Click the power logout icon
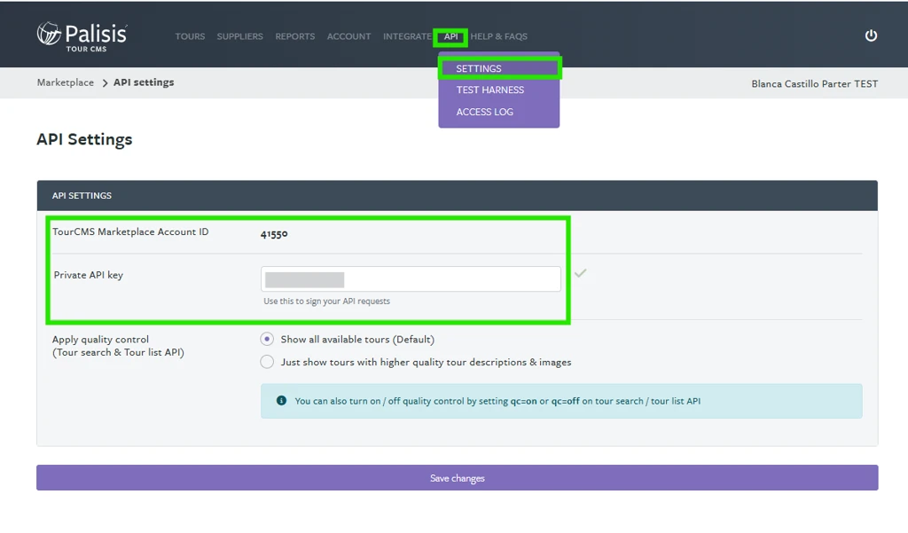908x533 pixels. 871,36
